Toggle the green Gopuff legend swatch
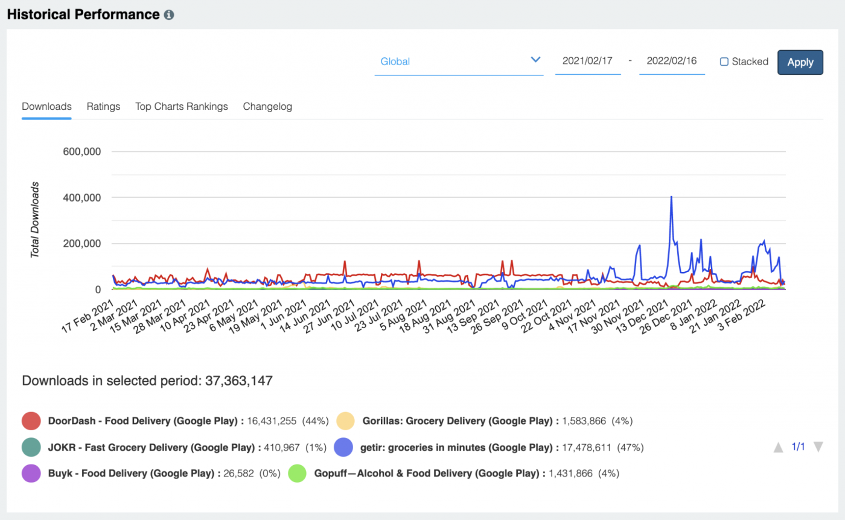 point(298,474)
